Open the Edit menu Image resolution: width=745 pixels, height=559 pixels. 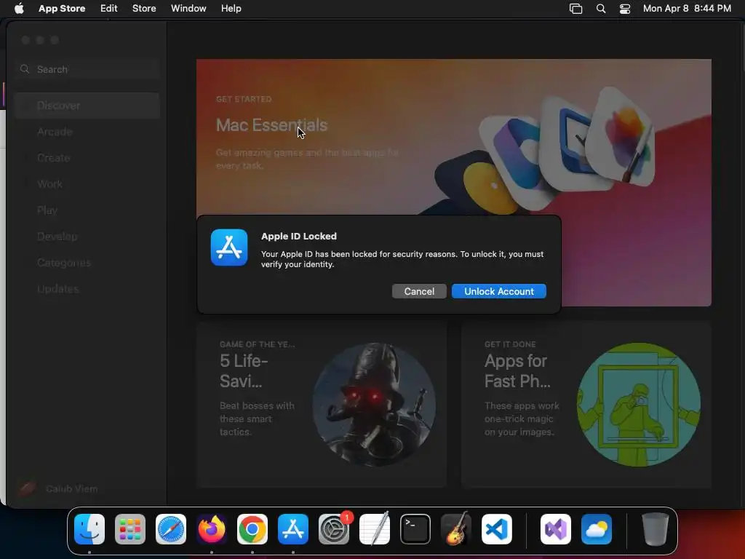point(109,9)
